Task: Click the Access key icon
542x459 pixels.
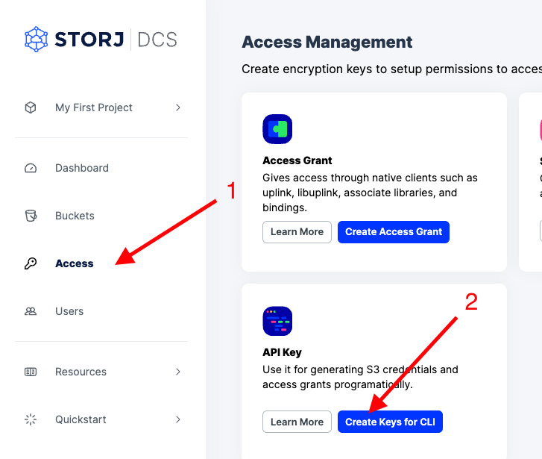Action: 31,263
